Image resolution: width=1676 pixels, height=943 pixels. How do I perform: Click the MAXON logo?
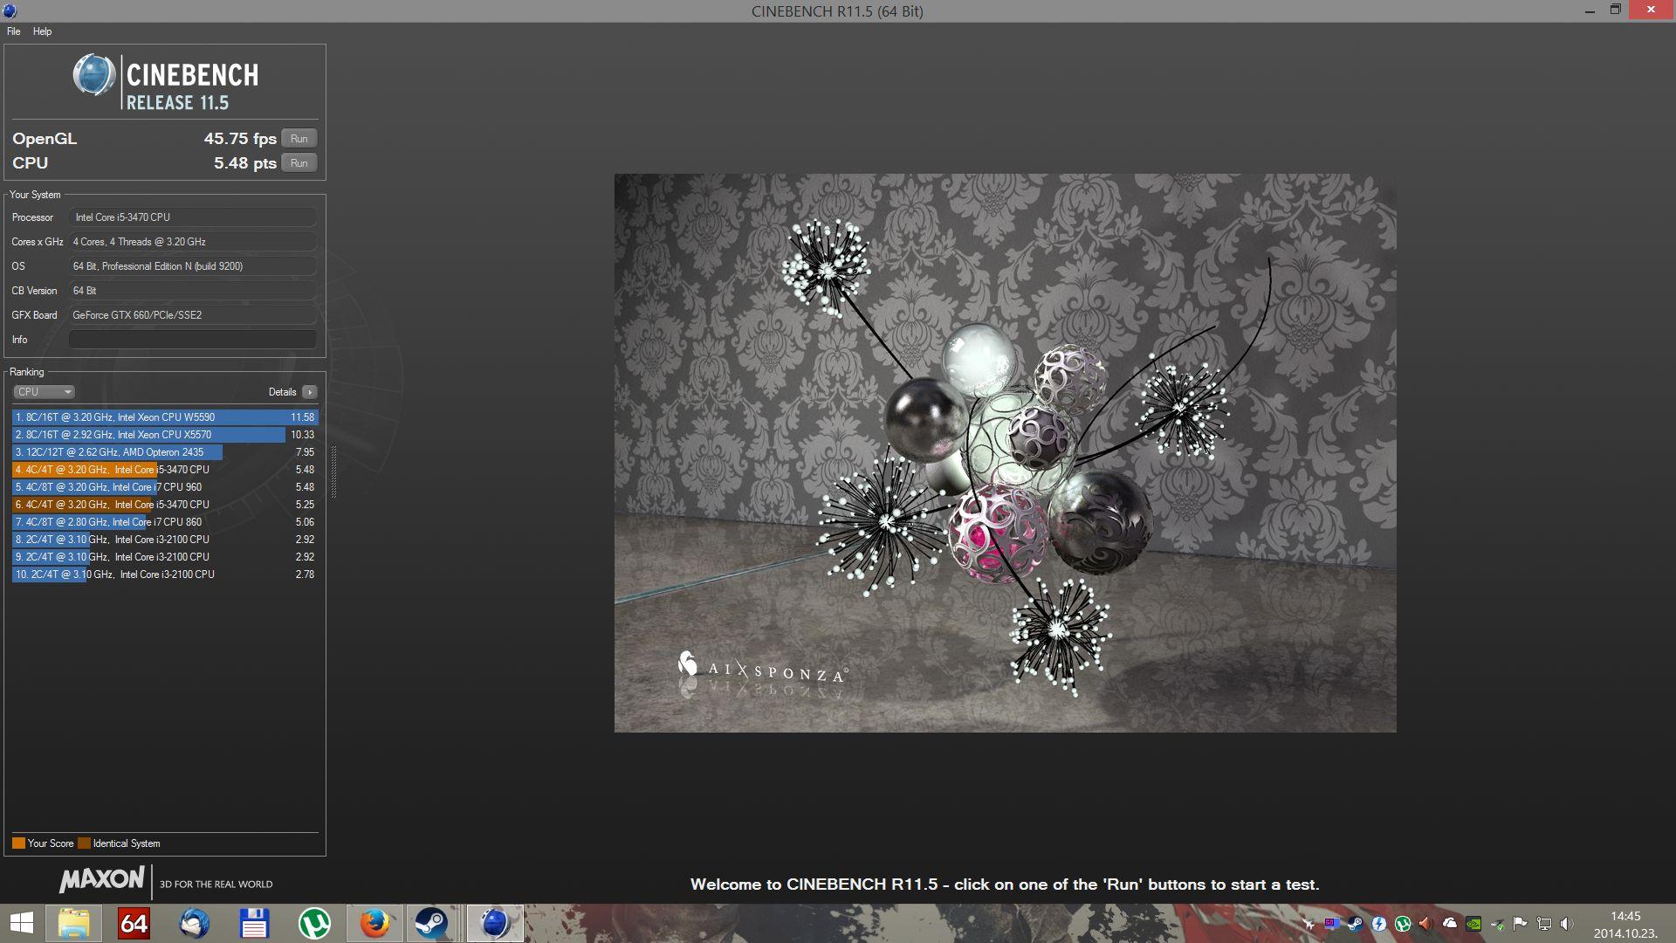tap(101, 879)
